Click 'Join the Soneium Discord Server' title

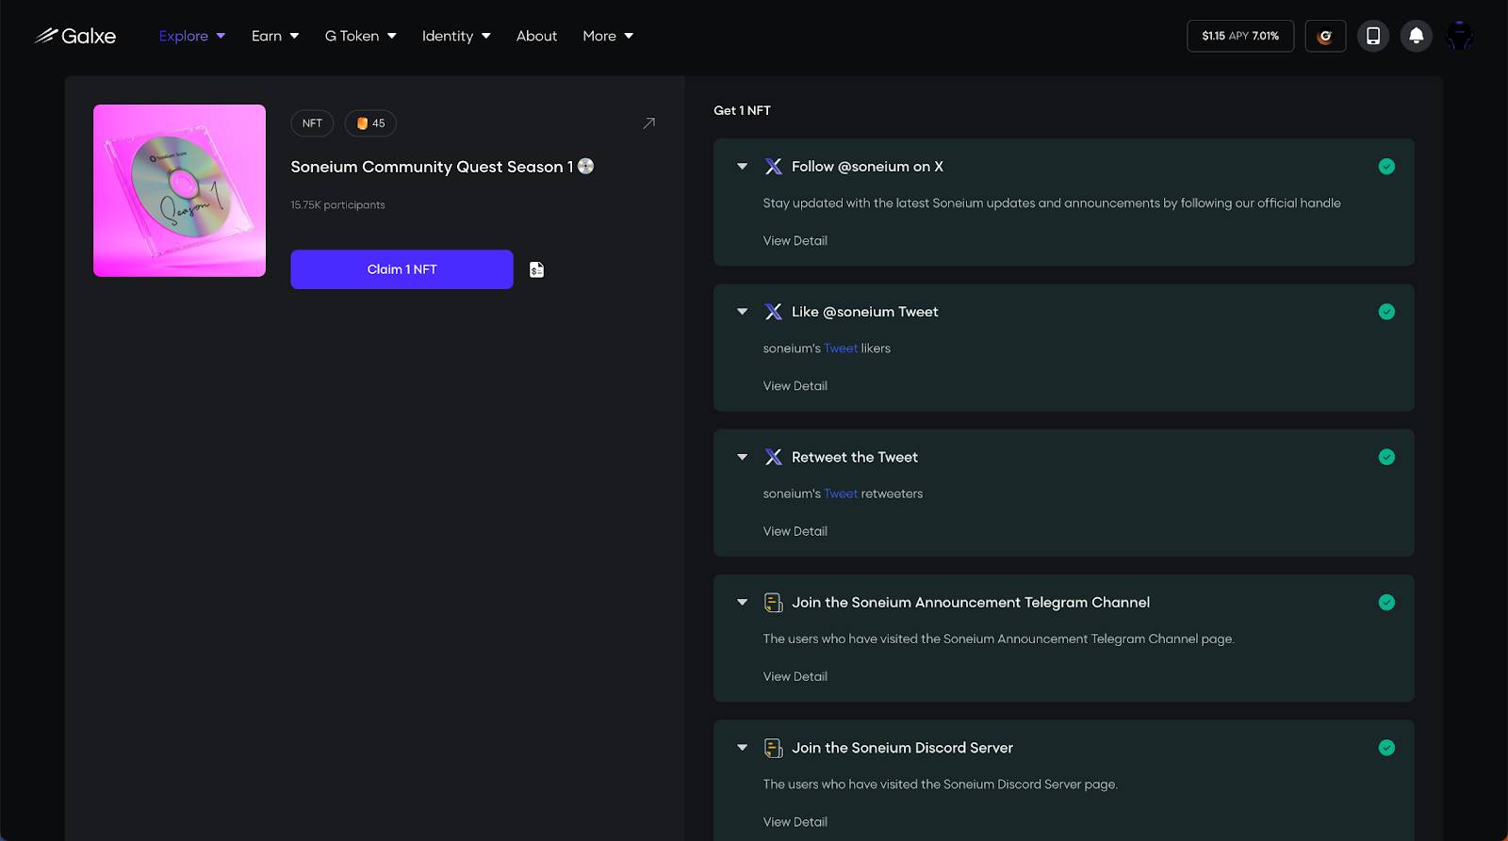tap(902, 748)
